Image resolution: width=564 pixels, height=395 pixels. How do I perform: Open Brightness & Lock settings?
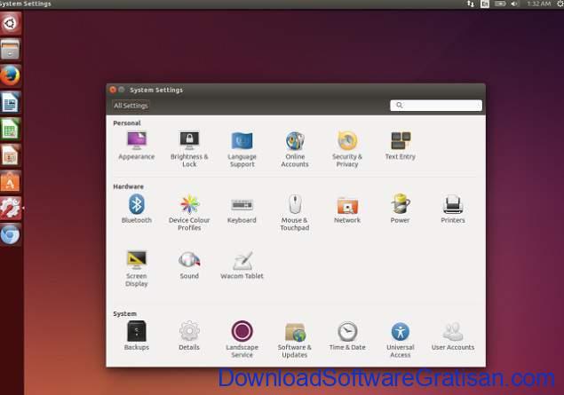tap(189, 149)
